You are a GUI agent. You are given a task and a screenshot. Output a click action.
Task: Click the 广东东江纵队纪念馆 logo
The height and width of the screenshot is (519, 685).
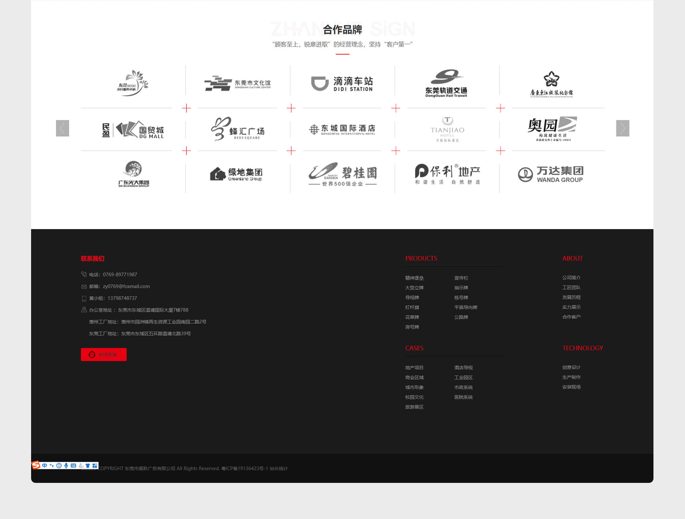551,84
